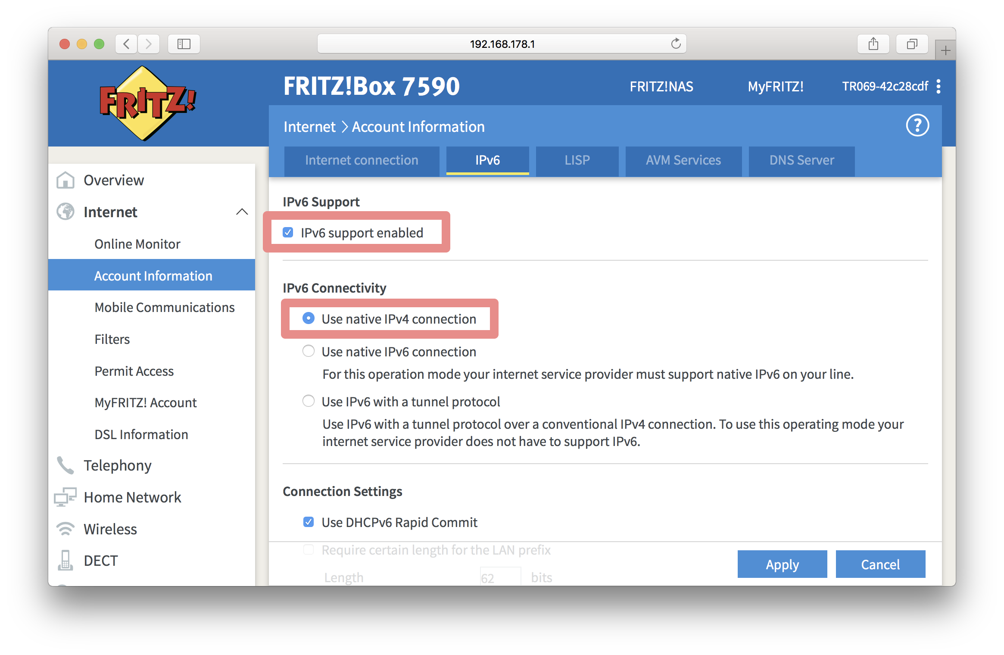The width and height of the screenshot is (1004, 655).
Task: Show all tabs overview button
Action: [x=912, y=44]
